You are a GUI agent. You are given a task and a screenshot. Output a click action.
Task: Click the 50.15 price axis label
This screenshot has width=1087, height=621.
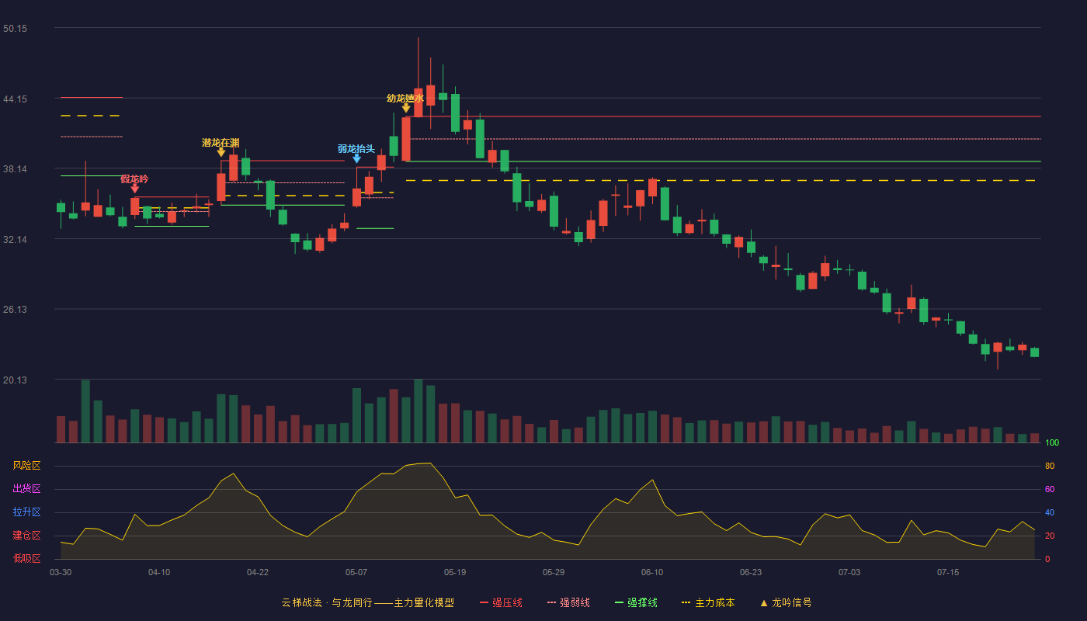15,29
